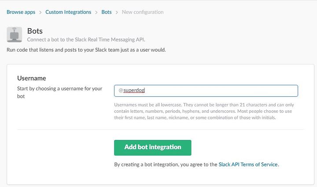Screen dimensions: 317x187
Task: Click the Username section heading
Action: pos(32,78)
